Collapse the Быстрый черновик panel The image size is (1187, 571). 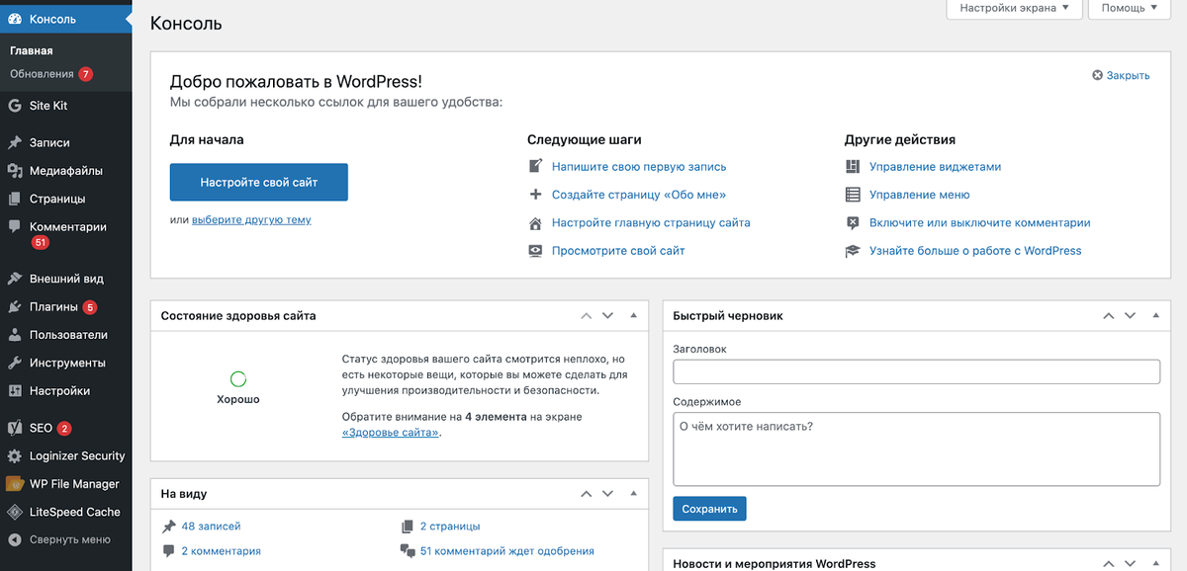1157,316
